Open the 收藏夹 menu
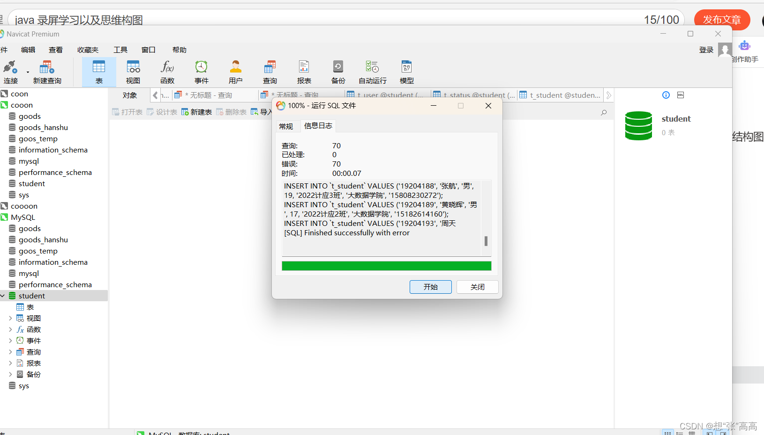The height and width of the screenshot is (435, 764). tap(88, 50)
